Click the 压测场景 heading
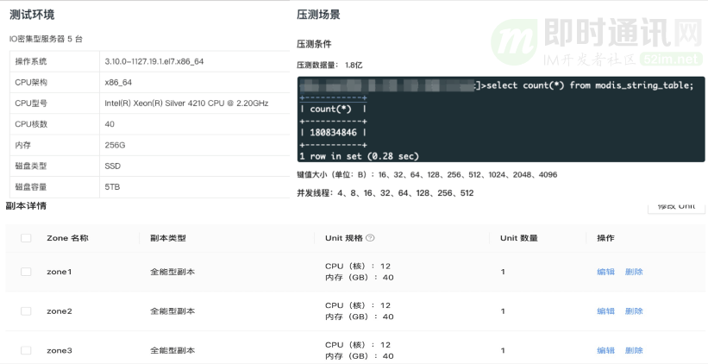 point(318,15)
